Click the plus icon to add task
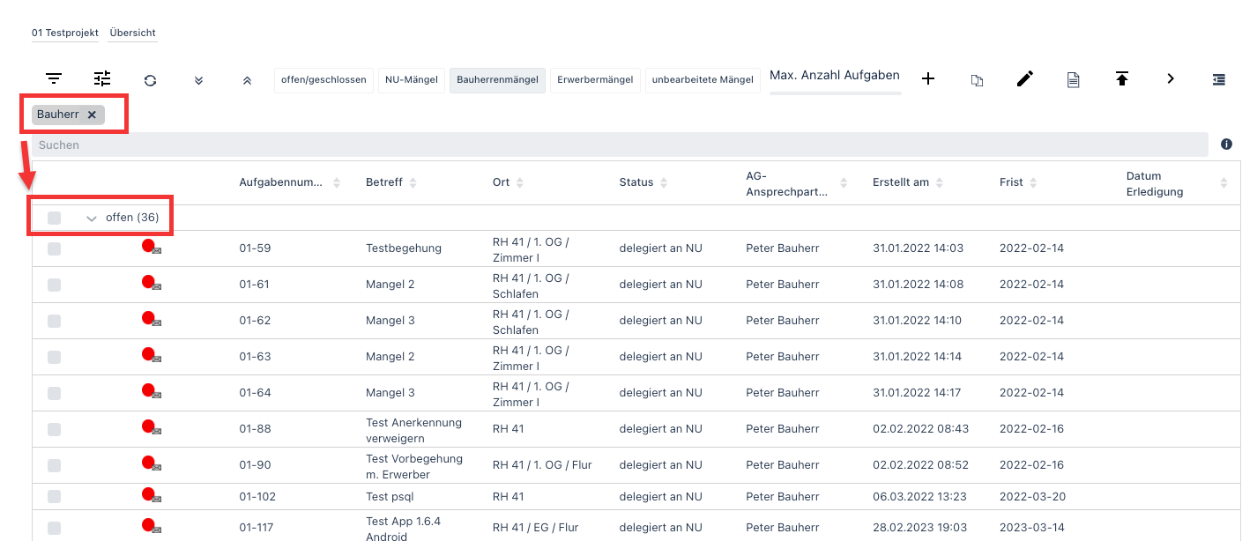Image resolution: width=1257 pixels, height=541 pixels. [x=928, y=79]
